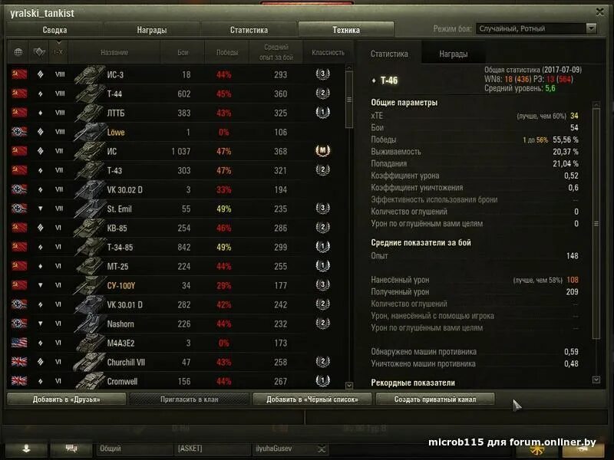Click the USSR flag on Т-44 row
This screenshot has width=614, height=460.
(19, 94)
